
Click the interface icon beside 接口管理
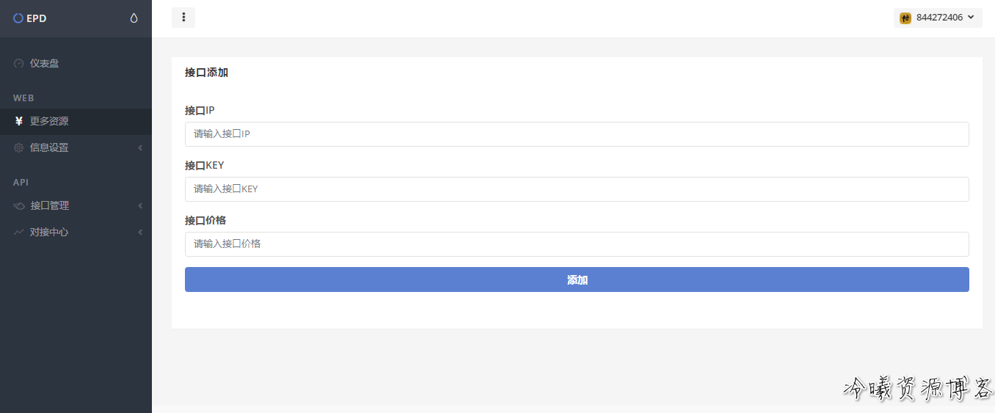tap(19, 206)
